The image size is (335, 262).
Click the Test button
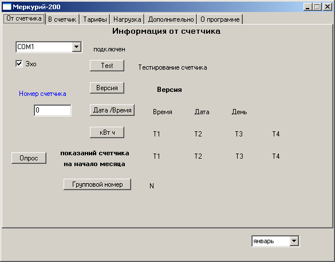(x=107, y=66)
